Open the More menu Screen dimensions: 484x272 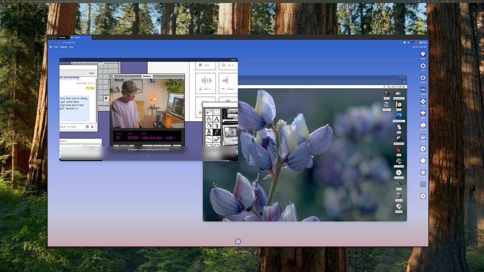click(x=71, y=47)
